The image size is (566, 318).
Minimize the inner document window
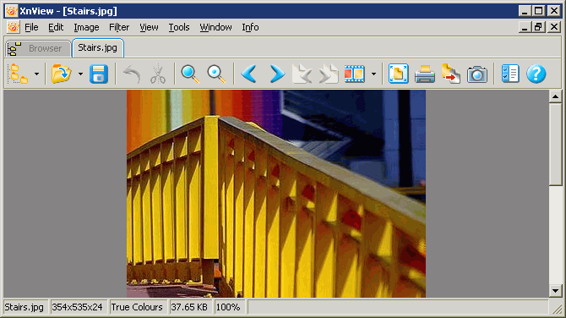coord(525,27)
